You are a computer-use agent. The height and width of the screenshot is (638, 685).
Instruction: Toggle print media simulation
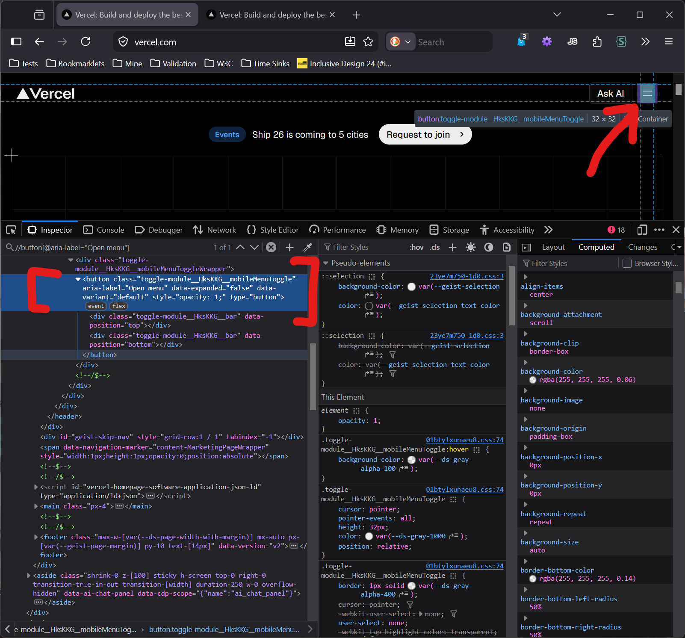[x=507, y=247]
